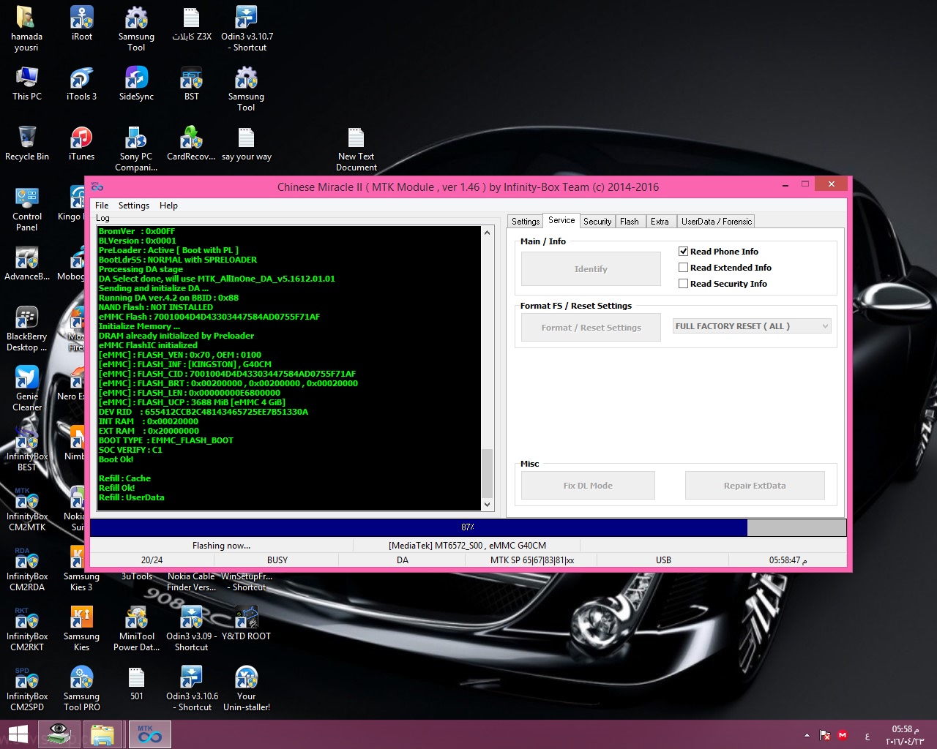Viewport: 937px width, 749px height.
Task: Enable the Read Security Info checkbox
Action: point(684,283)
